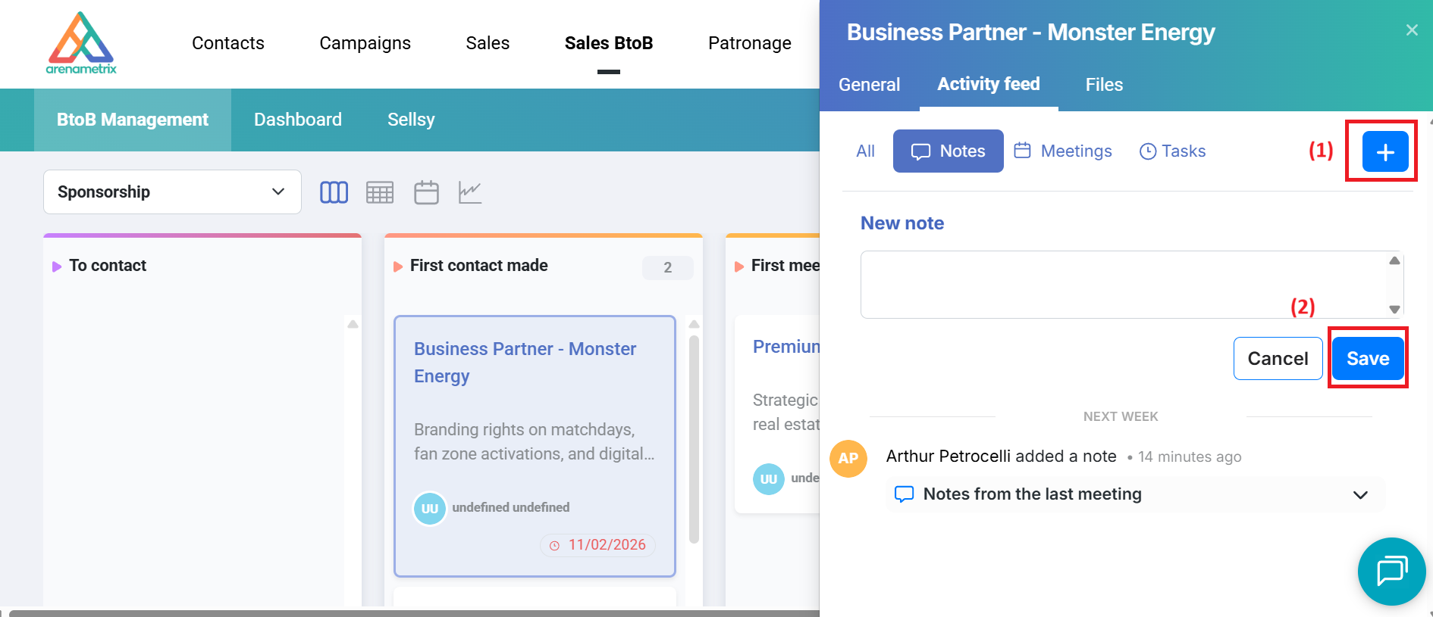Open the chart statistics view icon
This screenshot has width=1433, height=617.
click(470, 192)
